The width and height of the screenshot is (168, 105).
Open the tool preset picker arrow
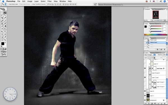(x=6, y=4)
